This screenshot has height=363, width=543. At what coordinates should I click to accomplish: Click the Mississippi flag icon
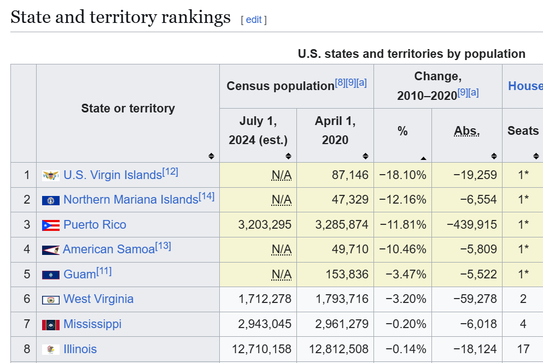point(51,325)
